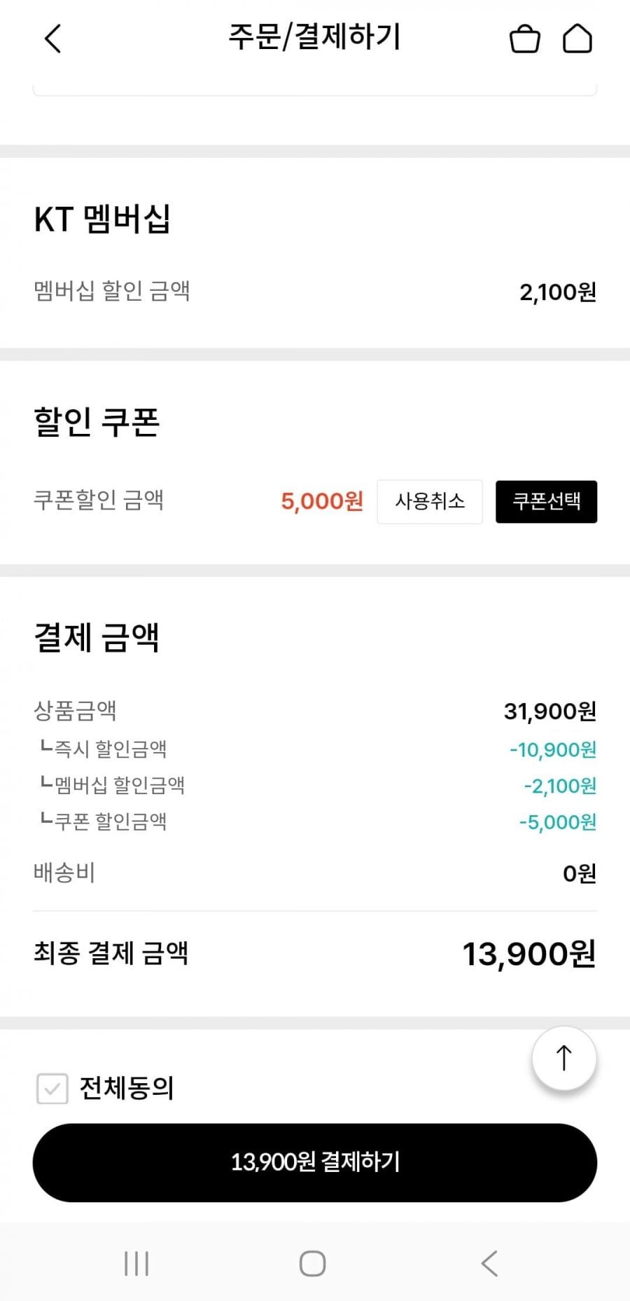
Task: Open the shopping bag cart icon
Action: pos(524,39)
